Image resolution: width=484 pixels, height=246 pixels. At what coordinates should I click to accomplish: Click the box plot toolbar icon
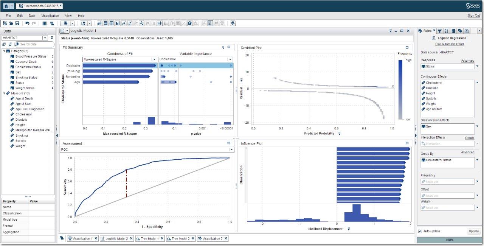pyautogui.click(x=160, y=23)
